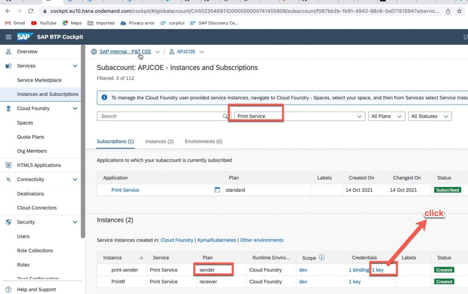Open Roles in the sidebar

click(x=23, y=265)
